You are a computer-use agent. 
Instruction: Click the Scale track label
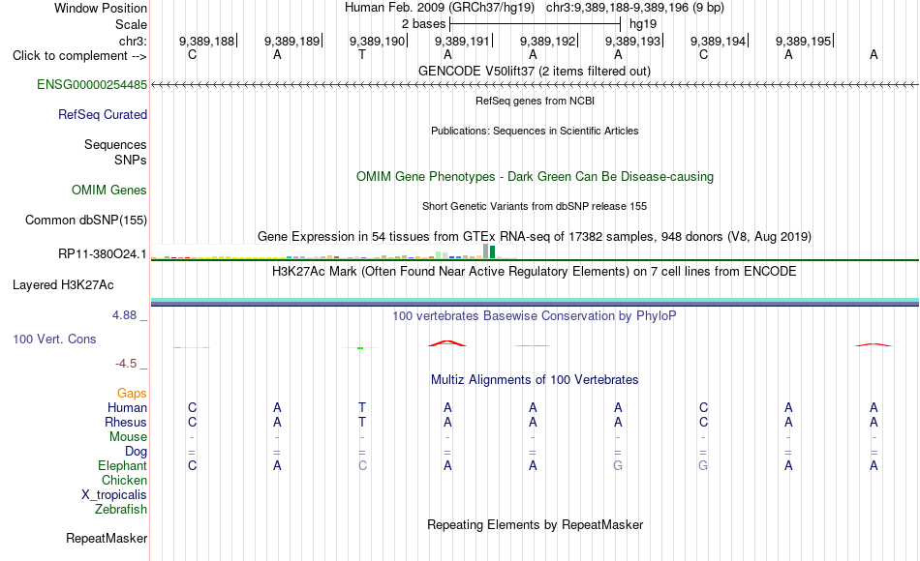[x=131, y=24]
